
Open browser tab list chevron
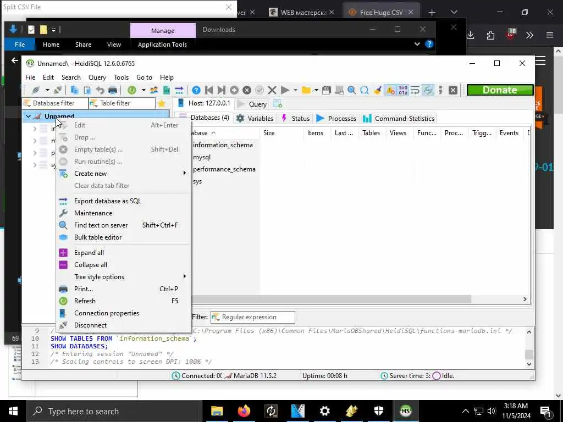click(454, 12)
